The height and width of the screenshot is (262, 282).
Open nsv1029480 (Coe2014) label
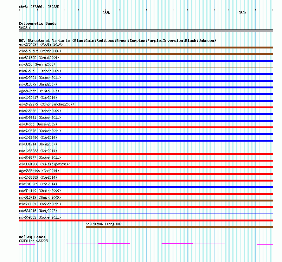coord(38,137)
